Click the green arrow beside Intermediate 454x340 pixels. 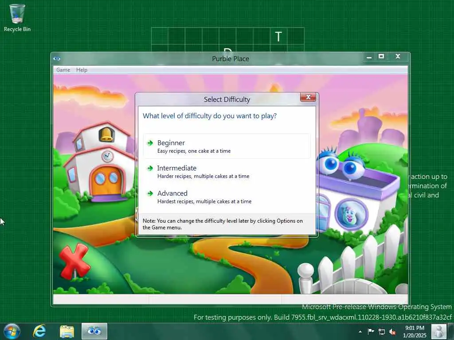click(150, 168)
